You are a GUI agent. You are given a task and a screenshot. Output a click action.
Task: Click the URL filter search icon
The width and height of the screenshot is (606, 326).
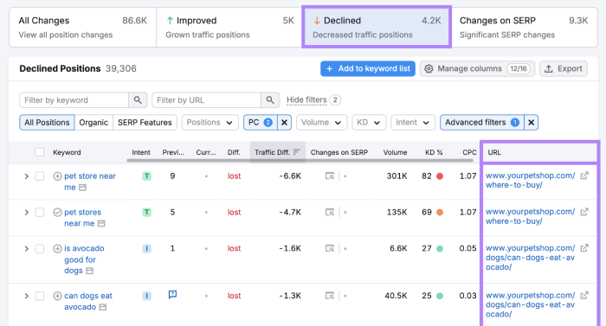pyautogui.click(x=270, y=100)
